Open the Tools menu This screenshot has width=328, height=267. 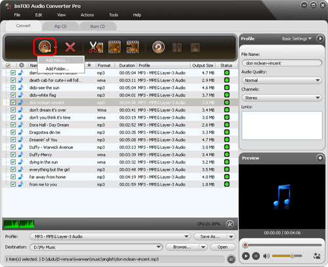pyautogui.click(x=113, y=15)
